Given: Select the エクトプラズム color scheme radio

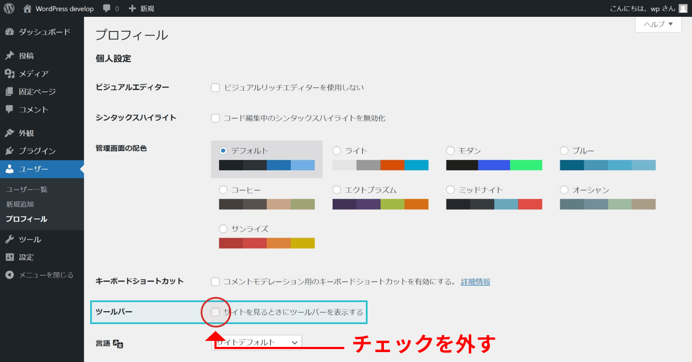Looking at the screenshot, I should point(337,190).
